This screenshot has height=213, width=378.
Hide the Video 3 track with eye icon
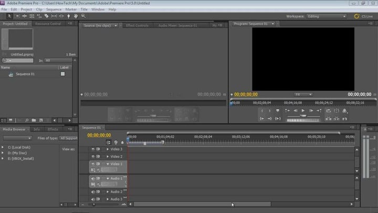[93, 149]
